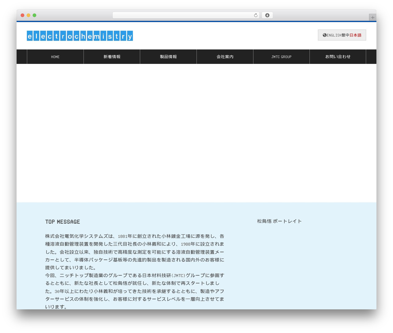Switch site language to ENGLISH
This screenshot has width=393, height=333.
tap(334, 35)
